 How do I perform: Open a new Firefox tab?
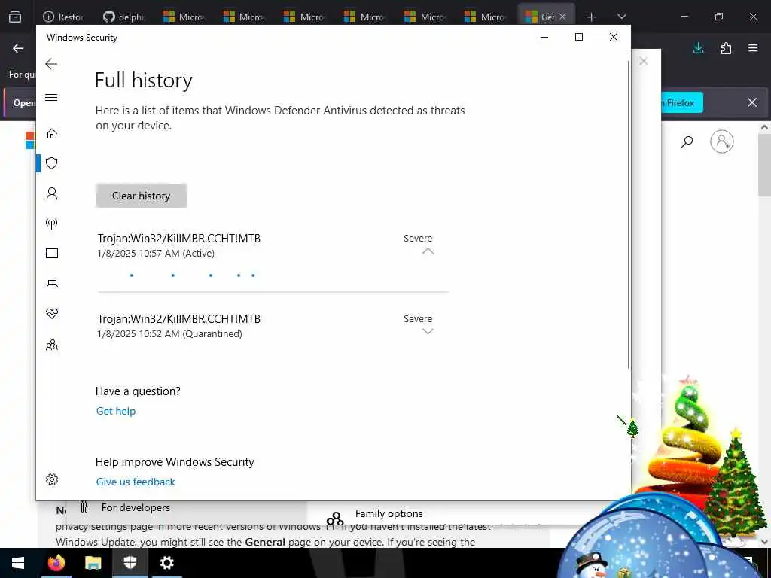pos(592,17)
